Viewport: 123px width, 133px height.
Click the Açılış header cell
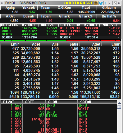(10, 7)
